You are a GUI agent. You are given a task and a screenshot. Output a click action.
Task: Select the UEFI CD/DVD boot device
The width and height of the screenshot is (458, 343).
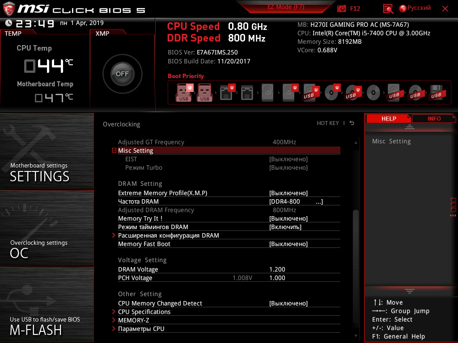coord(332,92)
